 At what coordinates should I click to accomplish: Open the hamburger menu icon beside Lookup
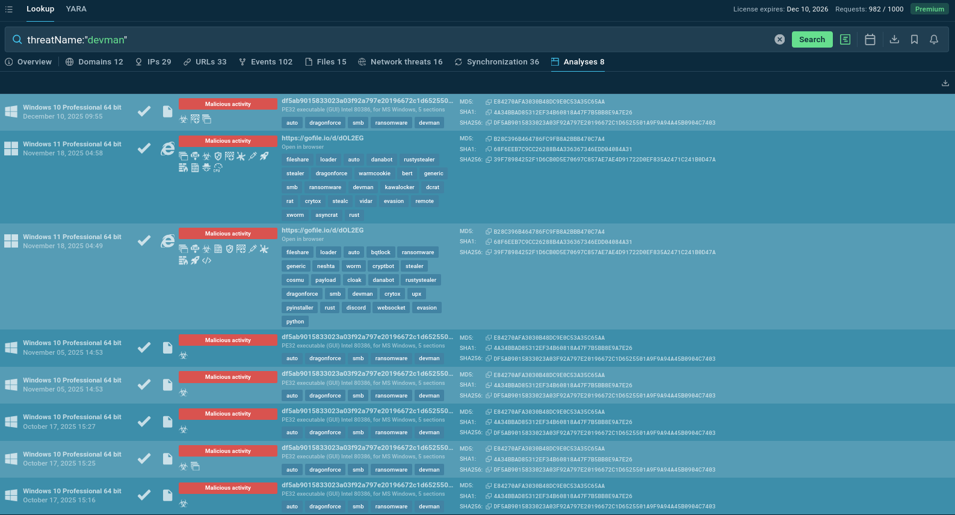pos(9,9)
